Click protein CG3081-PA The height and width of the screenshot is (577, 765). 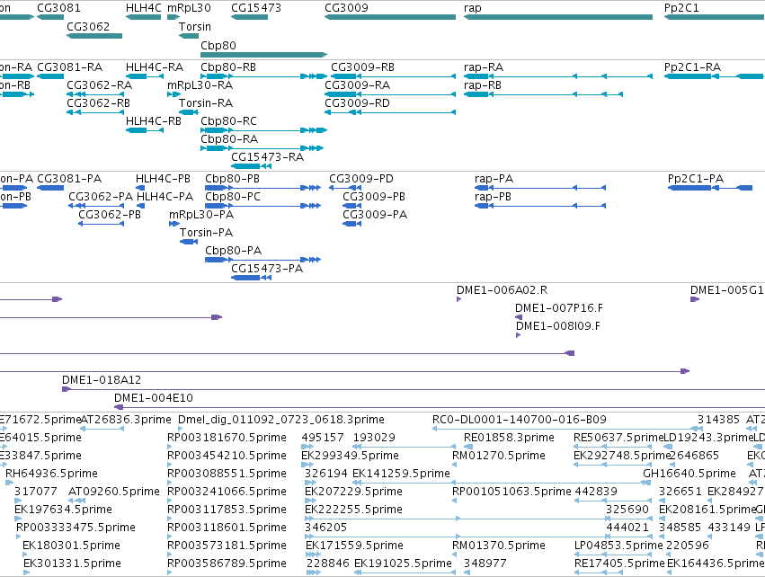pos(50,188)
